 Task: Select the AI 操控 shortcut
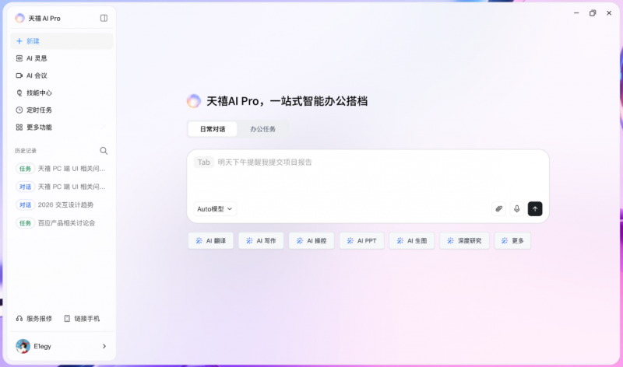pos(311,241)
